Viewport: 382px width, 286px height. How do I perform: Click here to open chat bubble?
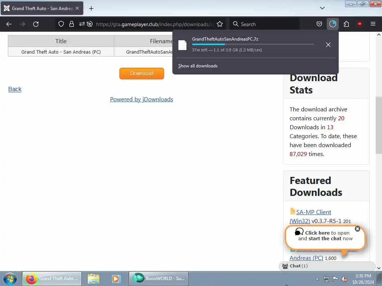325,238
